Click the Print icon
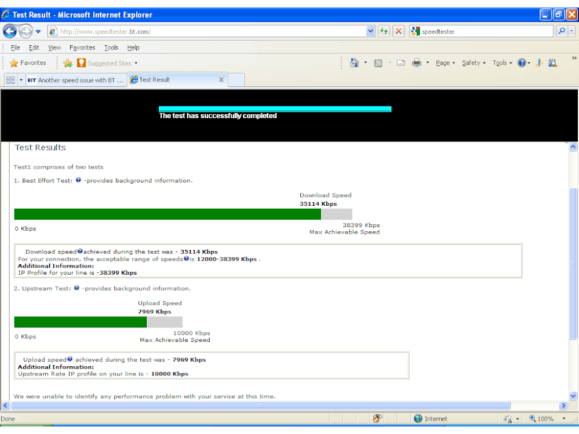579x434 pixels. [x=417, y=63]
